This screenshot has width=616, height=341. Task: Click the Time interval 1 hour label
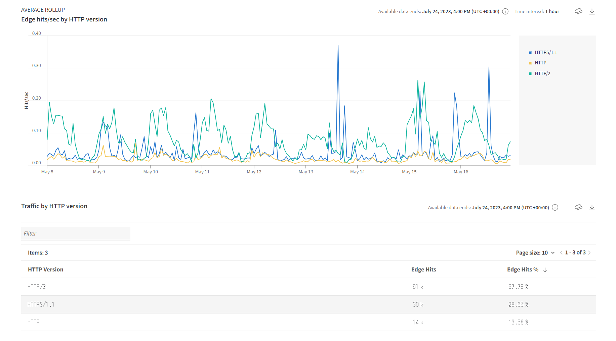coord(537,11)
